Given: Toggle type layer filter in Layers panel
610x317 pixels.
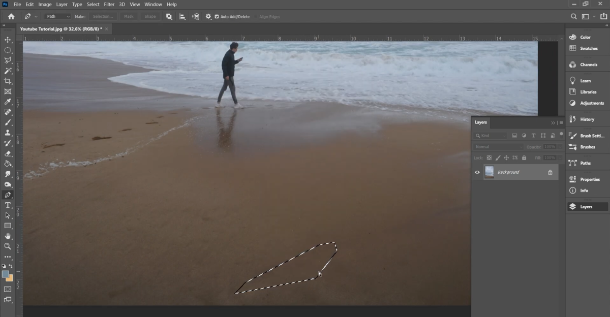Looking at the screenshot, I should pyautogui.click(x=533, y=136).
